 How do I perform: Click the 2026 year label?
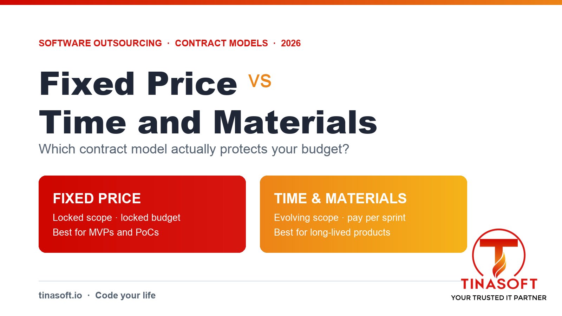coord(291,43)
